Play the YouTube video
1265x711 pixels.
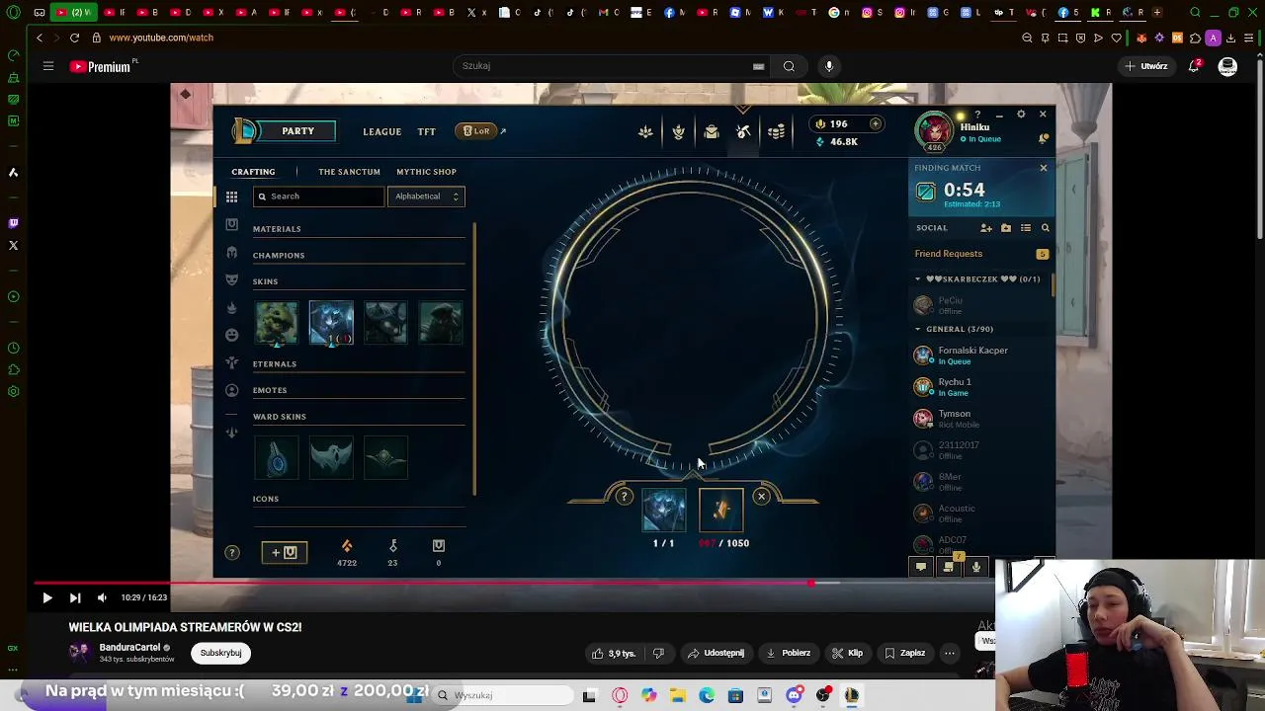pyautogui.click(x=46, y=597)
